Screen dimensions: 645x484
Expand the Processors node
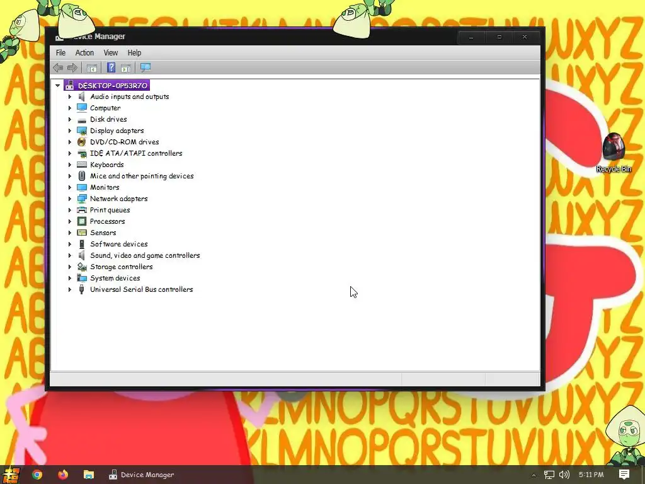(x=69, y=221)
